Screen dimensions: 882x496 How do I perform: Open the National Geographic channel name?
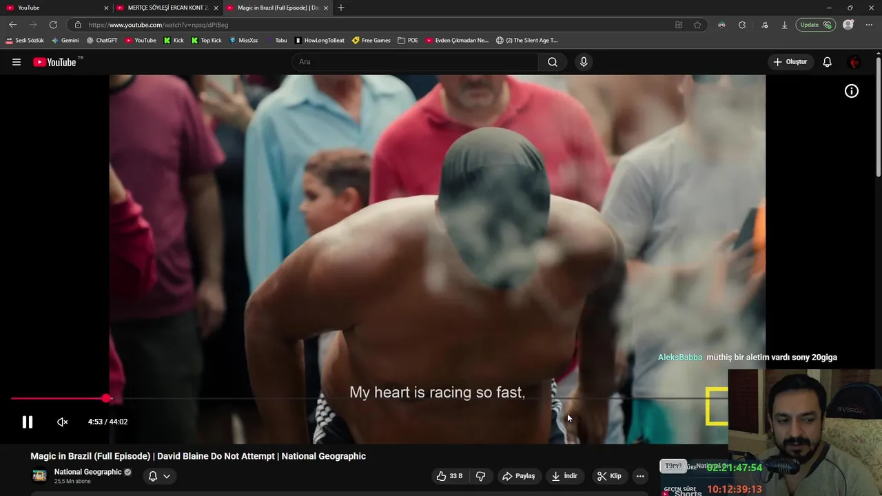pyautogui.click(x=88, y=472)
